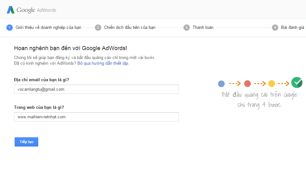Follow the 'Bỏ qua hướng dẫn thiết lập' link
Viewport: 306px width, 170px height.
pos(103,63)
